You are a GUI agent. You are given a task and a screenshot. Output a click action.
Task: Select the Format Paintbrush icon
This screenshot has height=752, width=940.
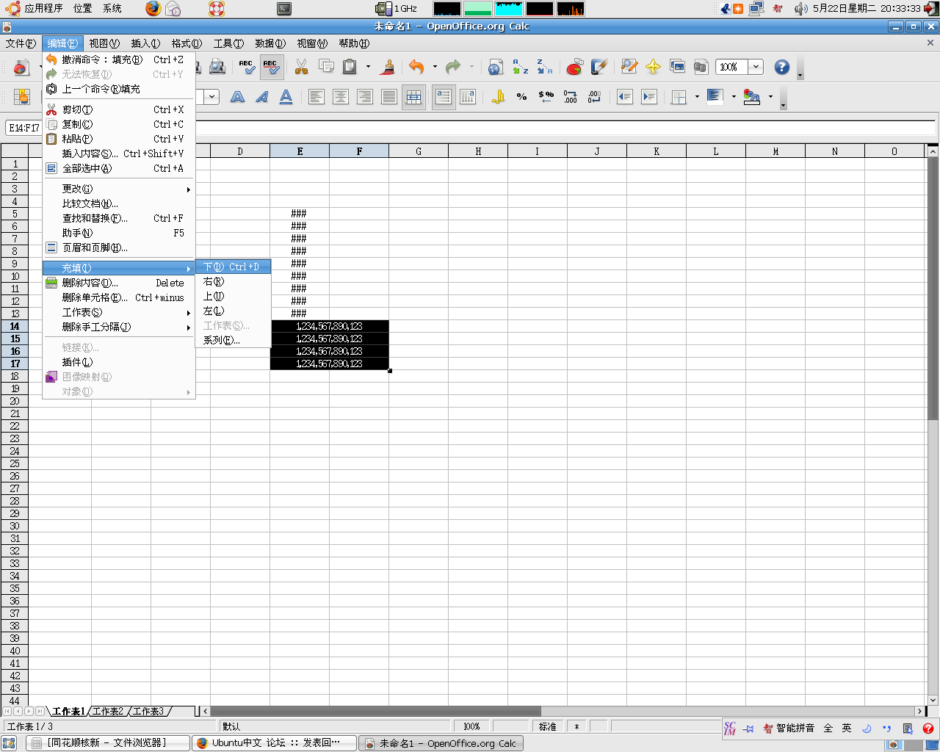(388, 67)
